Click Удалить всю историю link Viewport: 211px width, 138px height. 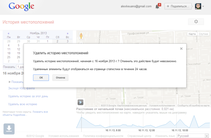(x=23, y=104)
